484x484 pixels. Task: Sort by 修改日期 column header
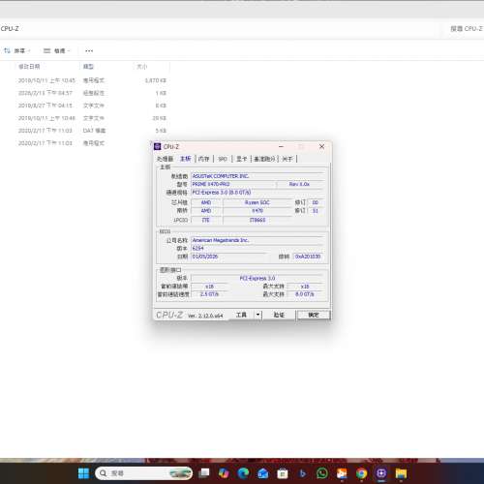click(29, 67)
